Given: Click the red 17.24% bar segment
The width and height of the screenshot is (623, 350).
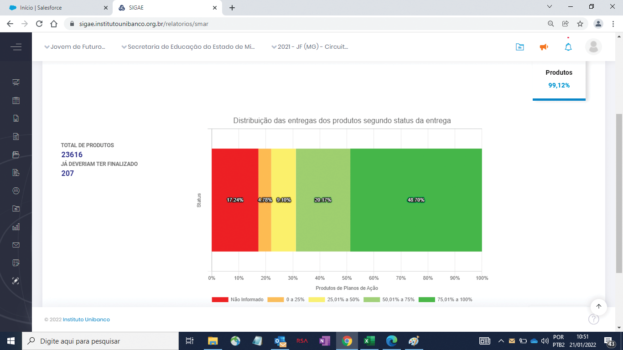Looking at the screenshot, I should click(235, 200).
